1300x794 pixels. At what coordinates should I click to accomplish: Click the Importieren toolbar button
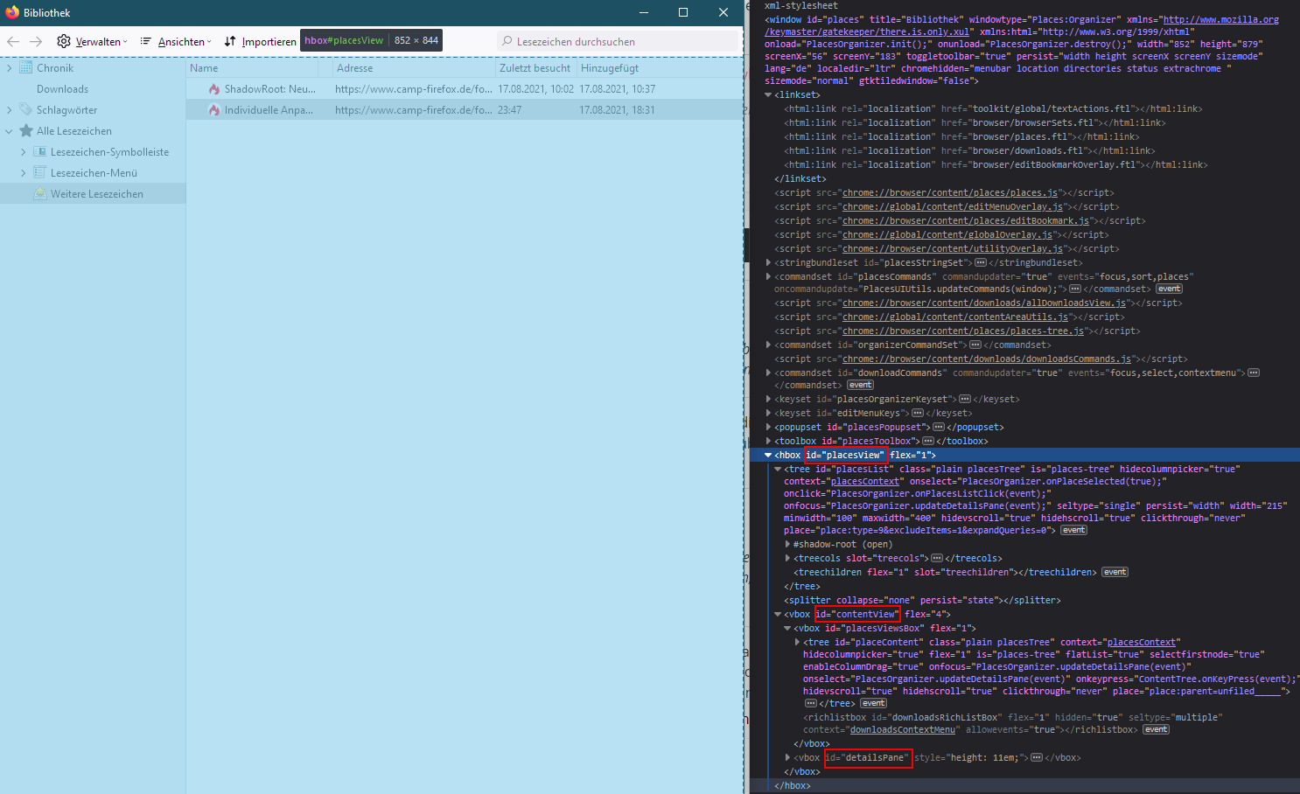click(x=260, y=41)
